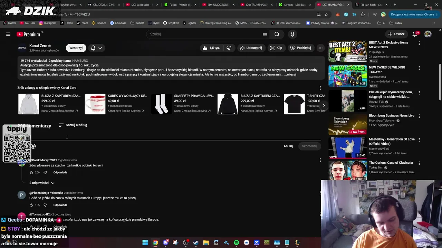Click the Wesprzyj button

coord(76,48)
